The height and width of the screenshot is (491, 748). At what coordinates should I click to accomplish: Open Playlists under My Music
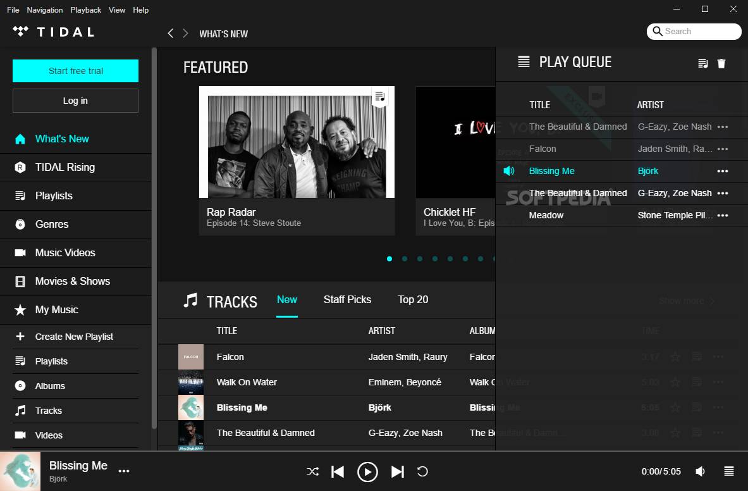(x=75, y=361)
